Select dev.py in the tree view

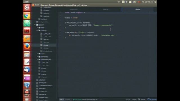coord(46,45)
